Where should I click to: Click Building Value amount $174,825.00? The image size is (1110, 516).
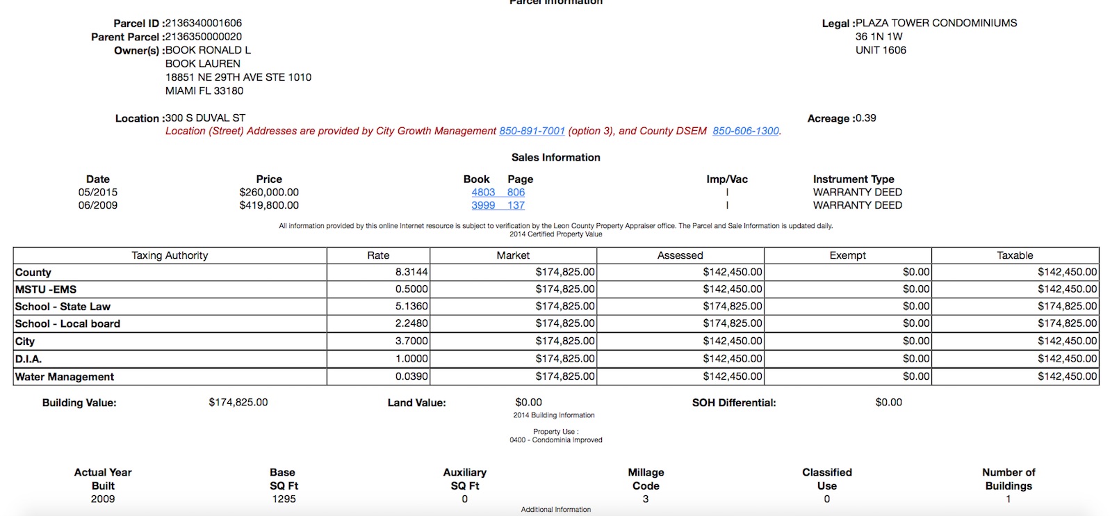[238, 402]
